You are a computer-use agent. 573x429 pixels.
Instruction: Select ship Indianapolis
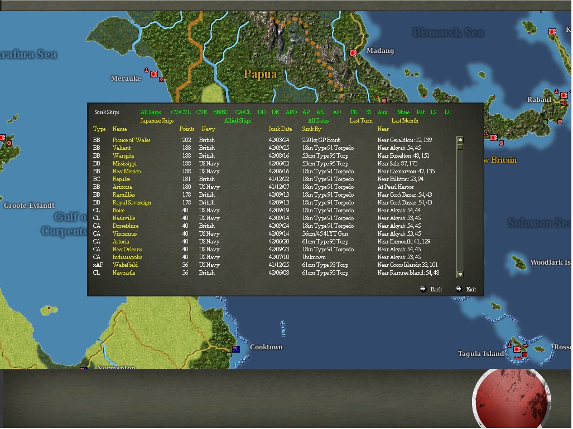127,257
